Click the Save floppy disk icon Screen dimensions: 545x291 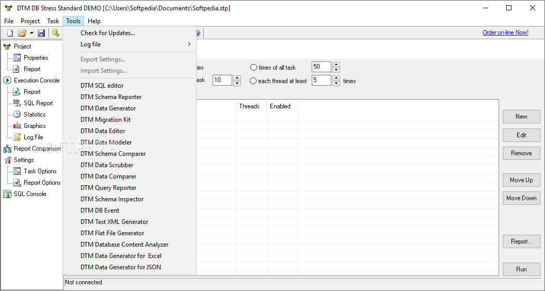coord(41,33)
